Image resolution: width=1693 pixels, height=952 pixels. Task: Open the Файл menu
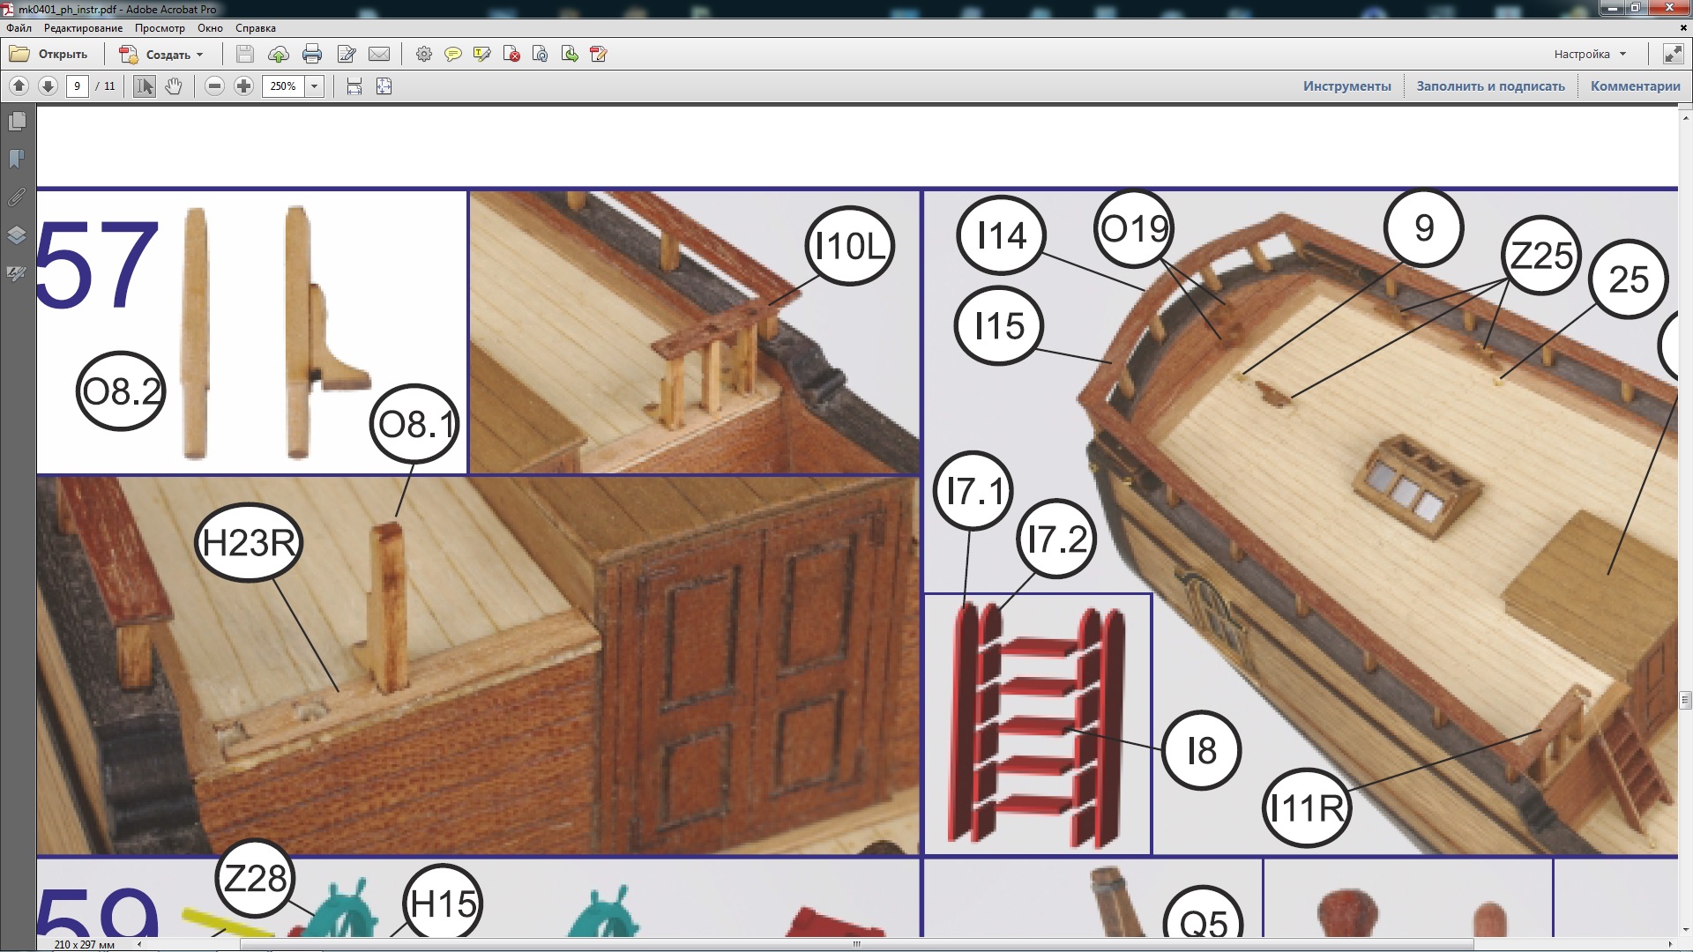pyautogui.click(x=19, y=28)
